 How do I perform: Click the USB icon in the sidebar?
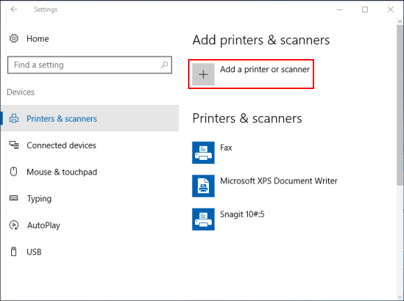pos(14,252)
